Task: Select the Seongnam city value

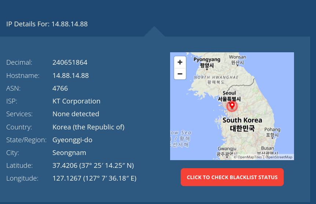Action: (69, 153)
